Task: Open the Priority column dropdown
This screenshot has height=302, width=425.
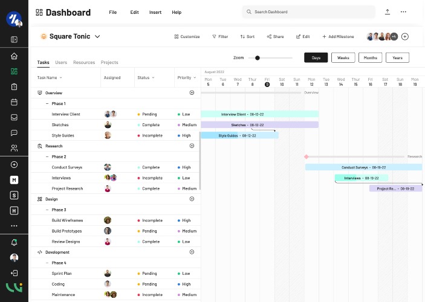Action: pos(195,78)
